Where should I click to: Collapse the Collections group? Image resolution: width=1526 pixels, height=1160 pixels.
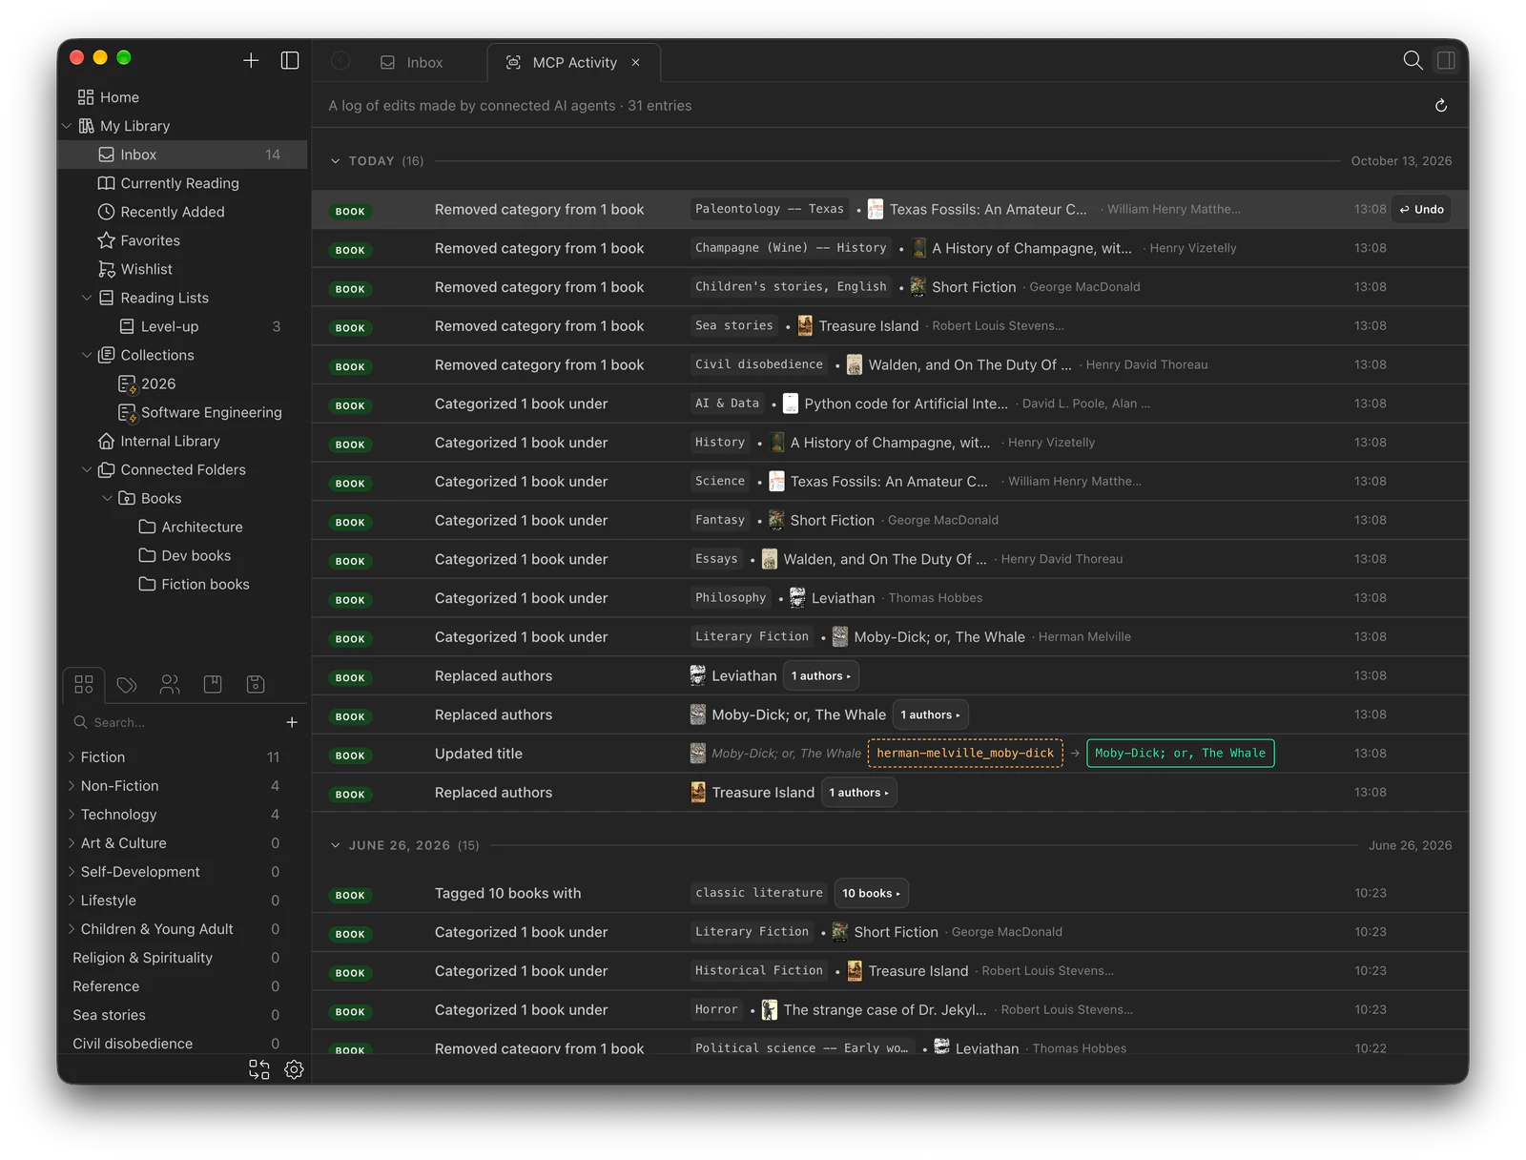87,355
